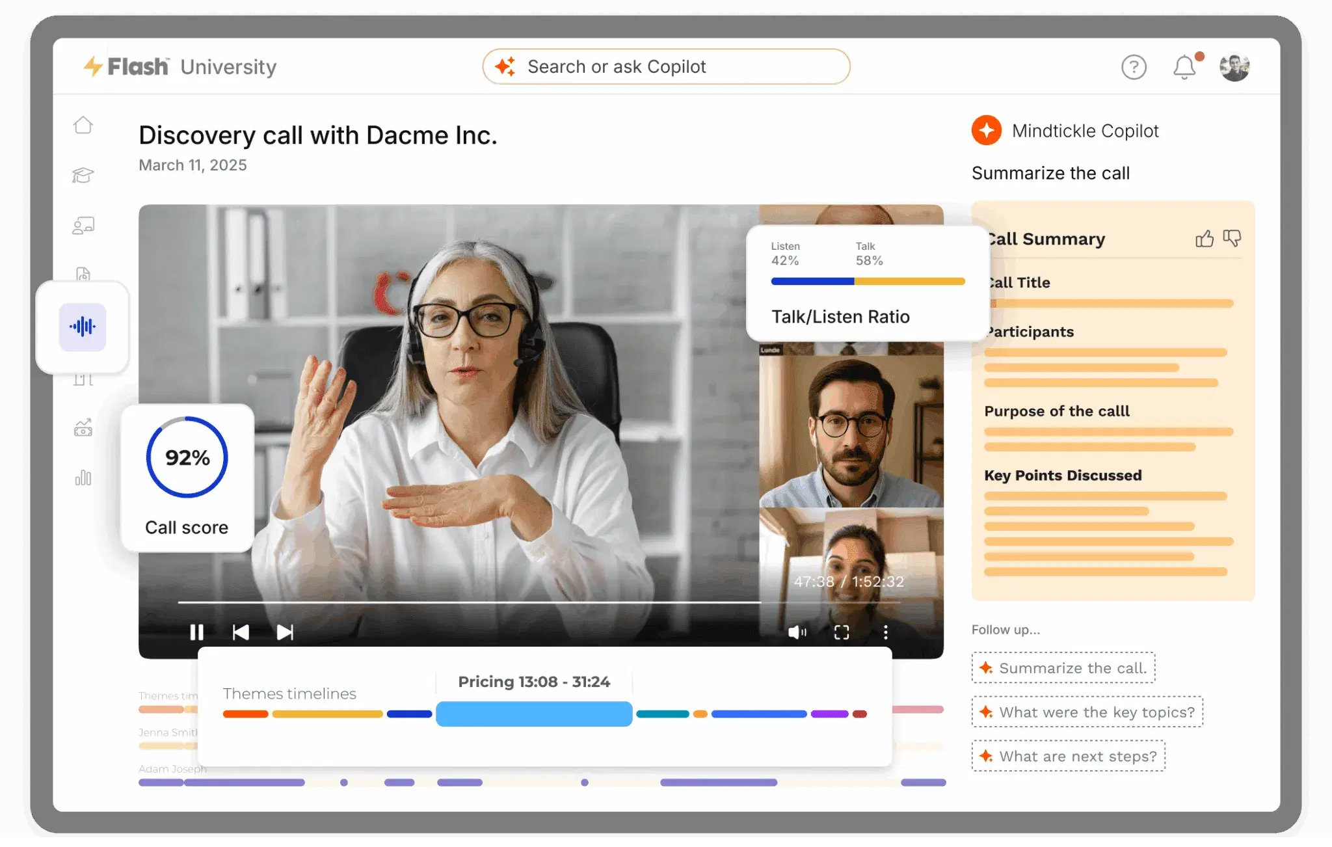Screen dimensions: 1332x847
Task: Click the help question mark icon
Action: coord(1134,67)
